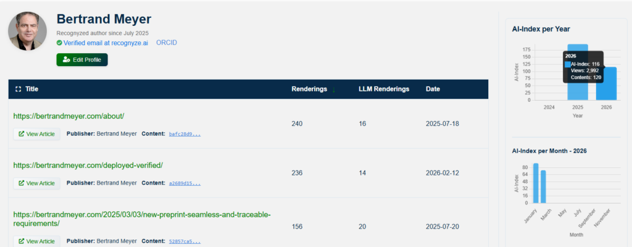The width and height of the screenshot is (632, 247).
Task: Open content hash bafc28d9
Action: pos(185,133)
